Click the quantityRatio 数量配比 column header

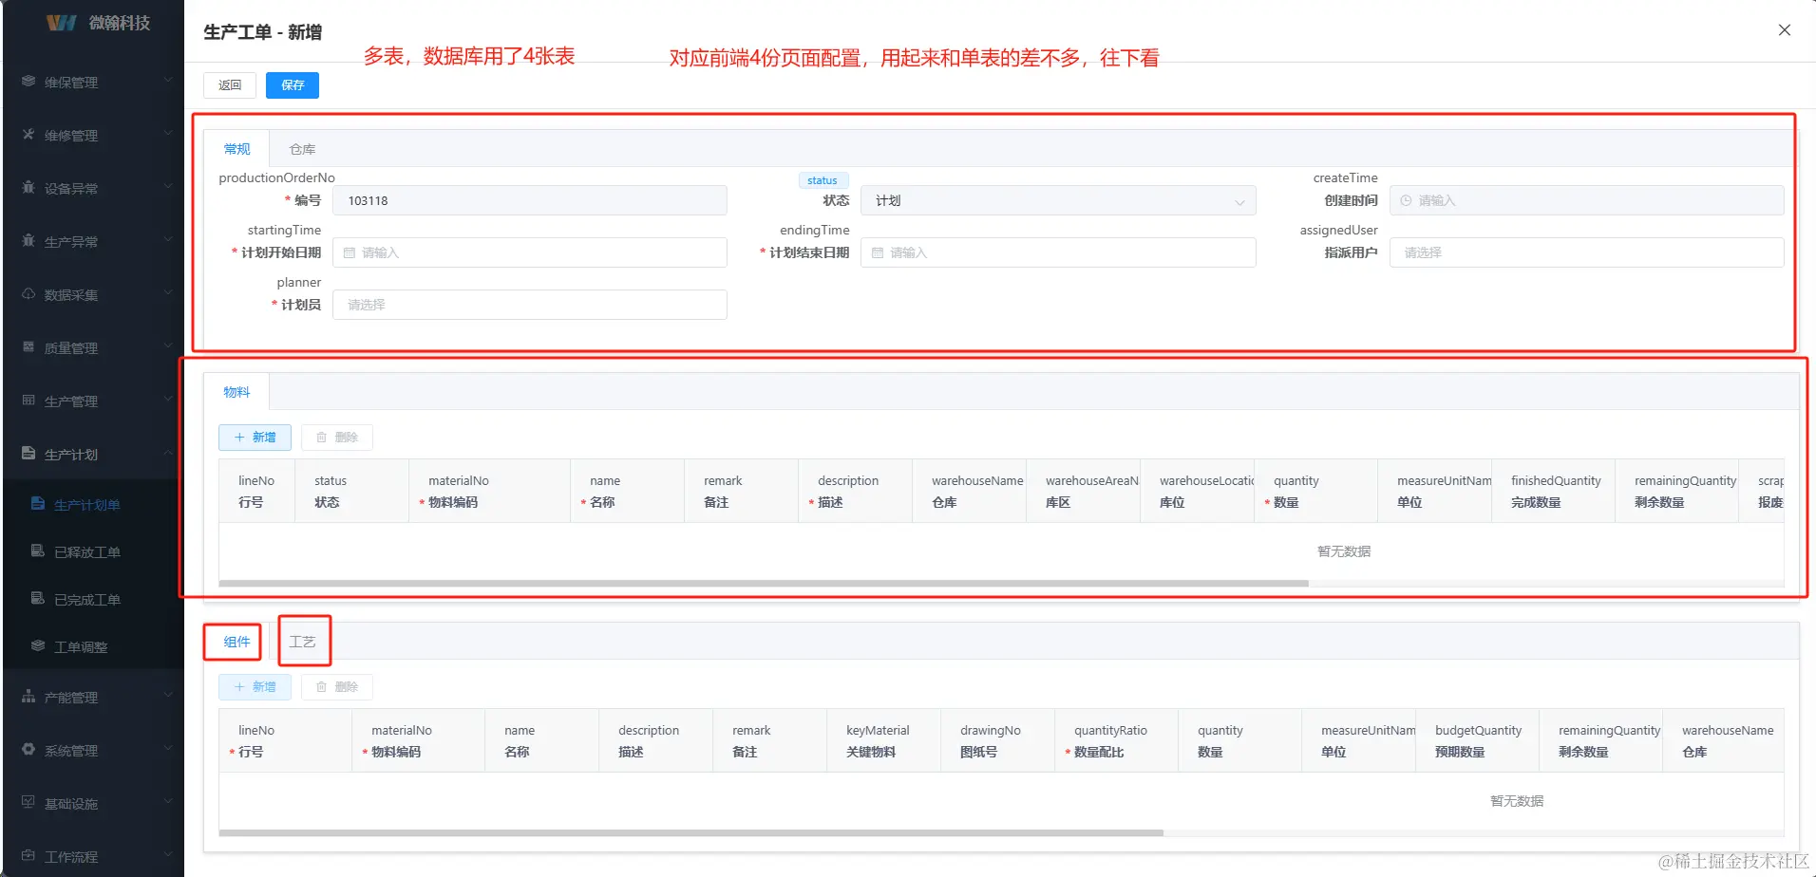(x=1116, y=741)
